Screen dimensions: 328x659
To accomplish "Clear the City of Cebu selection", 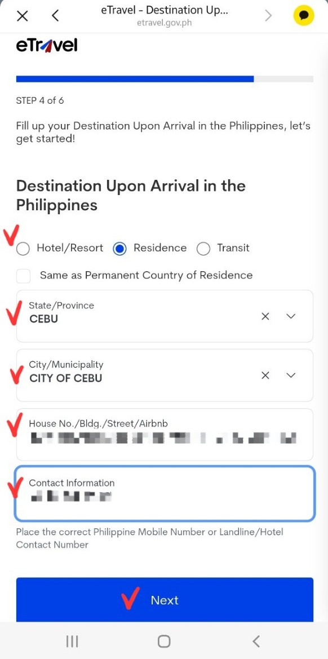I will click(x=265, y=375).
